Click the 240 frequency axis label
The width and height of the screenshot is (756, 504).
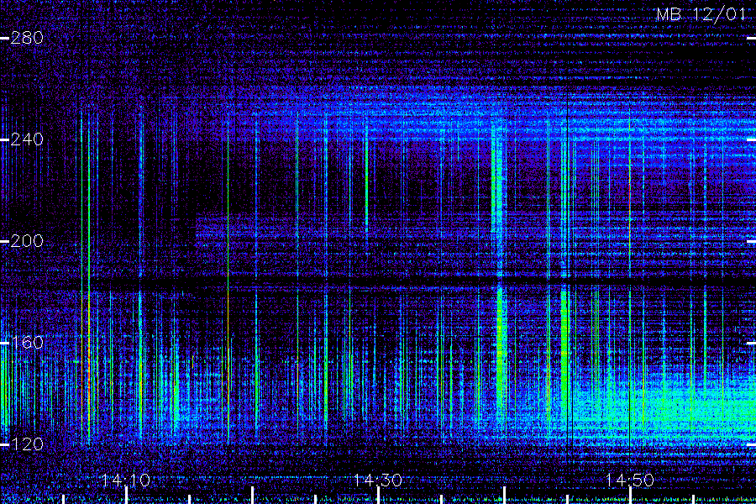coord(27,139)
